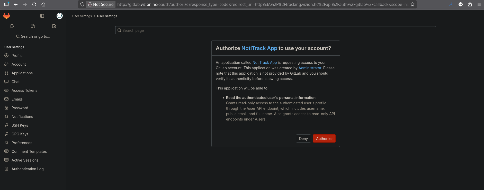This screenshot has height=190, width=484.
Task: Toggle the sidebar collapse icon
Action: [x=42, y=16]
